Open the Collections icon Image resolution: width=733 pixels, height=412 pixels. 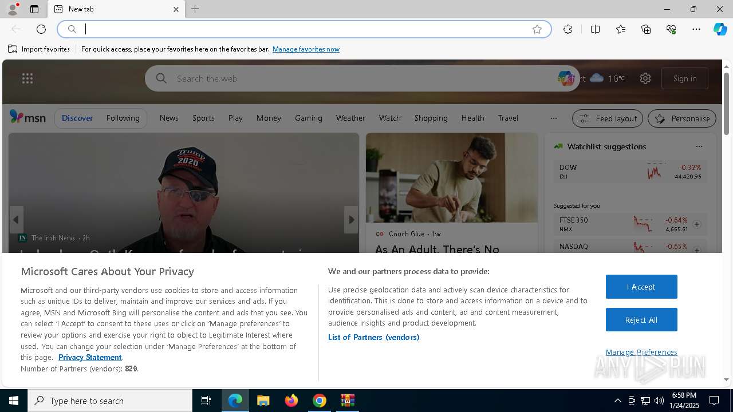pyautogui.click(x=646, y=29)
